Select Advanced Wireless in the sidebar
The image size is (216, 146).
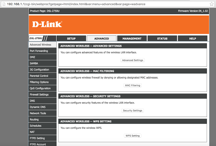click(43, 45)
